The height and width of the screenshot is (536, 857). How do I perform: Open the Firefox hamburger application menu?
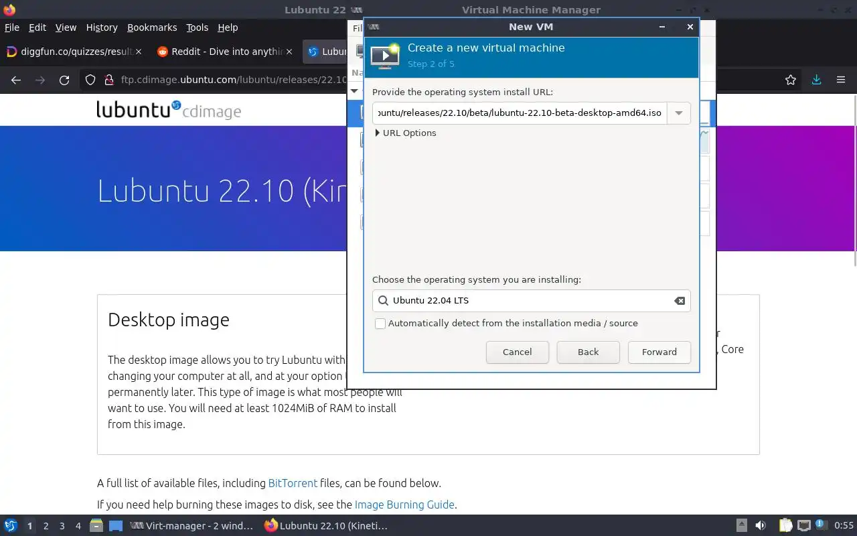pyautogui.click(x=841, y=80)
